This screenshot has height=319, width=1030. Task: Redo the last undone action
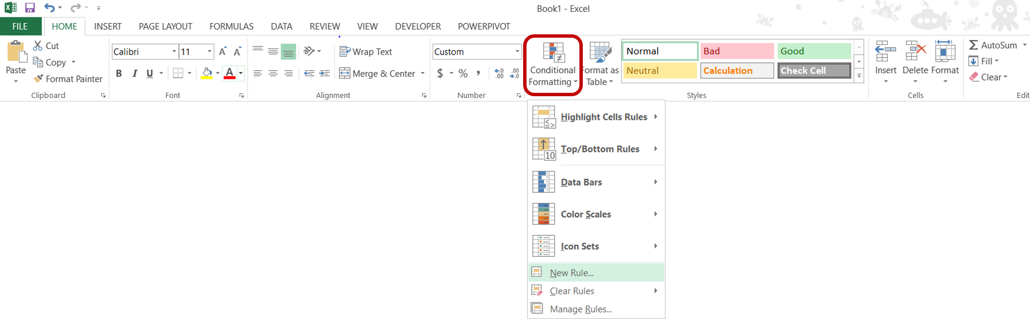coord(75,8)
